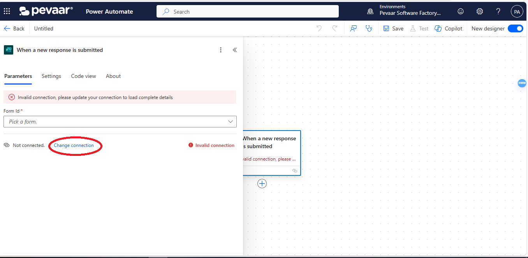Click the Untitled flow name
This screenshot has height=258, width=528.
click(x=44, y=28)
